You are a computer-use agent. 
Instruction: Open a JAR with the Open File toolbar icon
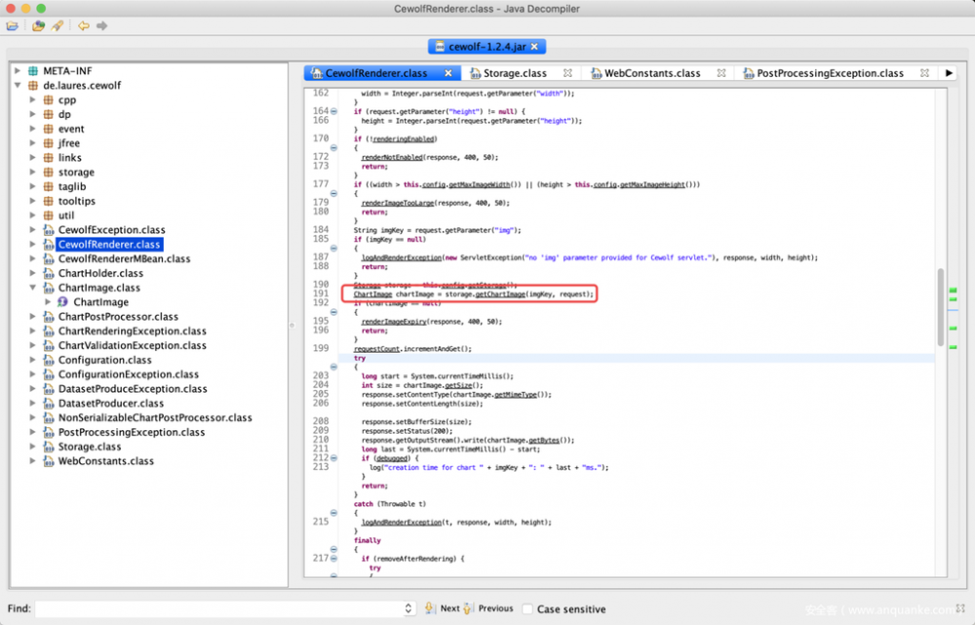[x=13, y=26]
